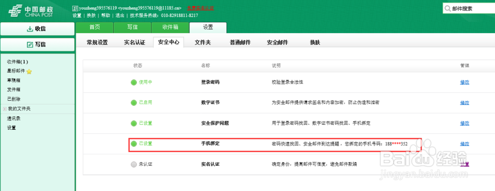Open the 写信 top tab
This screenshot has height=191, width=495.
click(x=132, y=27)
